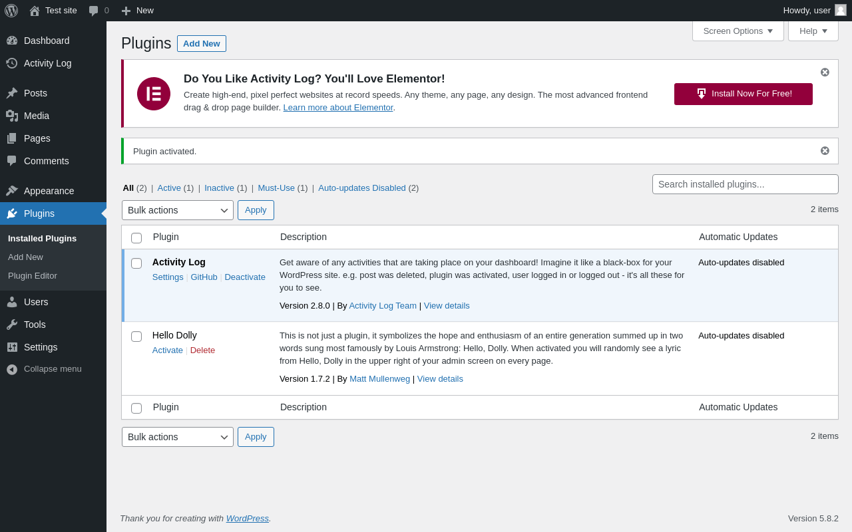Screen dimensions: 852x532
Task: Click the Plugin column header
Action: point(166,237)
